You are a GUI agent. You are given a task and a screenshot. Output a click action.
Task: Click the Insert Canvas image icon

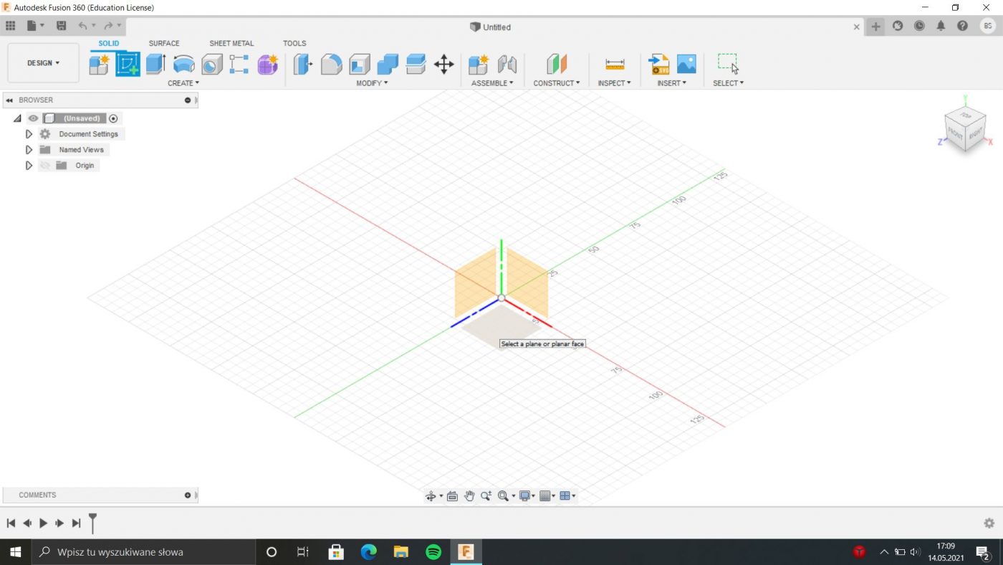click(x=686, y=65)
